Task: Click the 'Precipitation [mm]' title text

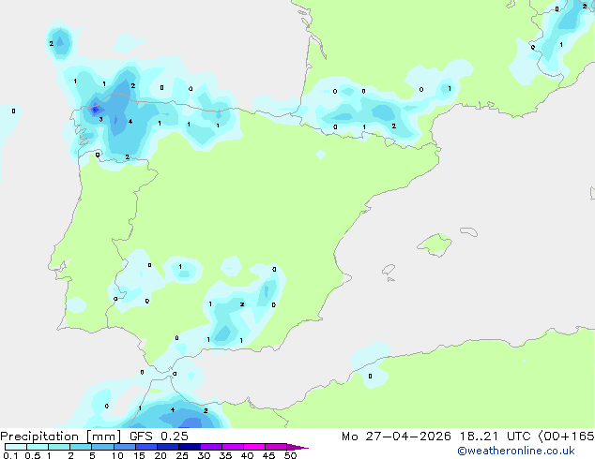Action: click(61, 437)
